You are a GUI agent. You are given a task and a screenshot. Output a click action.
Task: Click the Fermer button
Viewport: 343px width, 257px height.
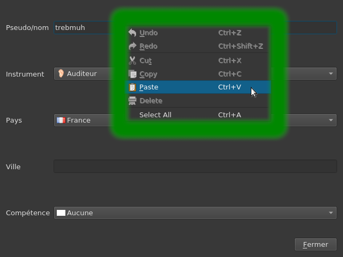click(316, 244)
